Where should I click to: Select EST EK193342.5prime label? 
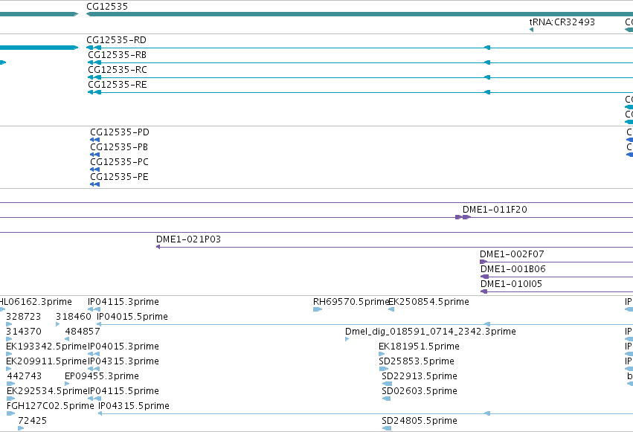(46, 347)
